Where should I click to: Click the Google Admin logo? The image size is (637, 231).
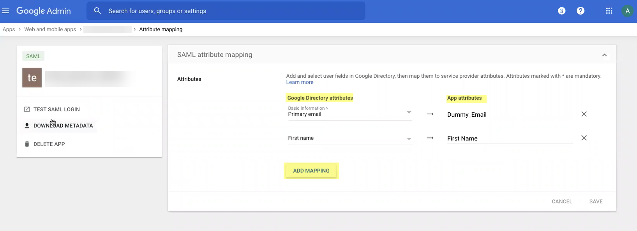tap(44, 11)
